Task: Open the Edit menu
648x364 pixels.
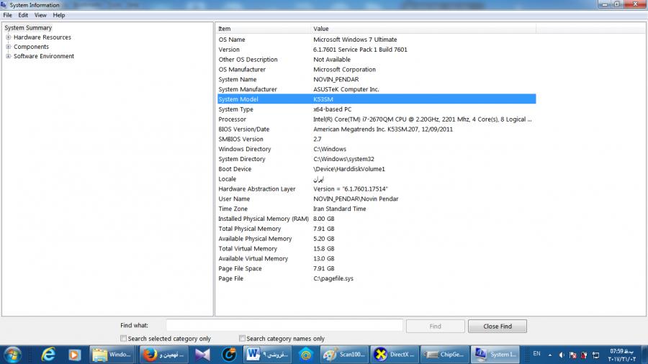Action: 23,15
